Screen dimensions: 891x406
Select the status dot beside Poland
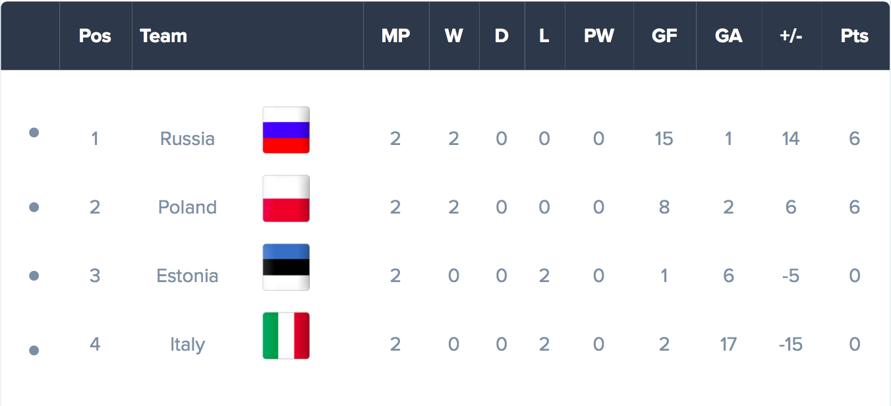[x=34, y=207]
